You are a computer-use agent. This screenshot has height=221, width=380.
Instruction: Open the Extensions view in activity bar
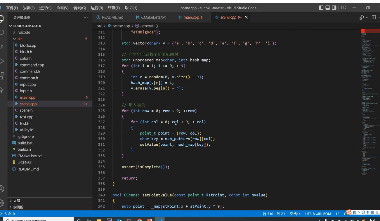coord(2,76)
